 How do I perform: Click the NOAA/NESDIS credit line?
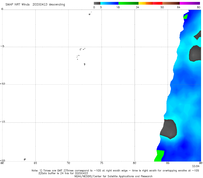coord(113,176)
